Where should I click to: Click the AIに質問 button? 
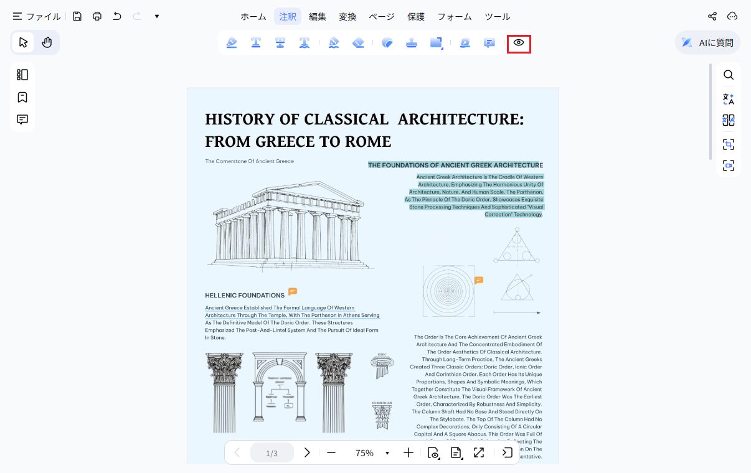coord(708,43)
